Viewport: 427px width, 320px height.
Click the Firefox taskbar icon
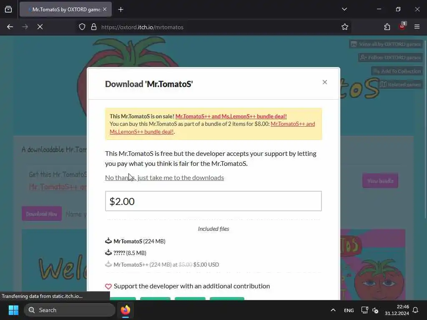pyautogui.click(x=126, y=310)
